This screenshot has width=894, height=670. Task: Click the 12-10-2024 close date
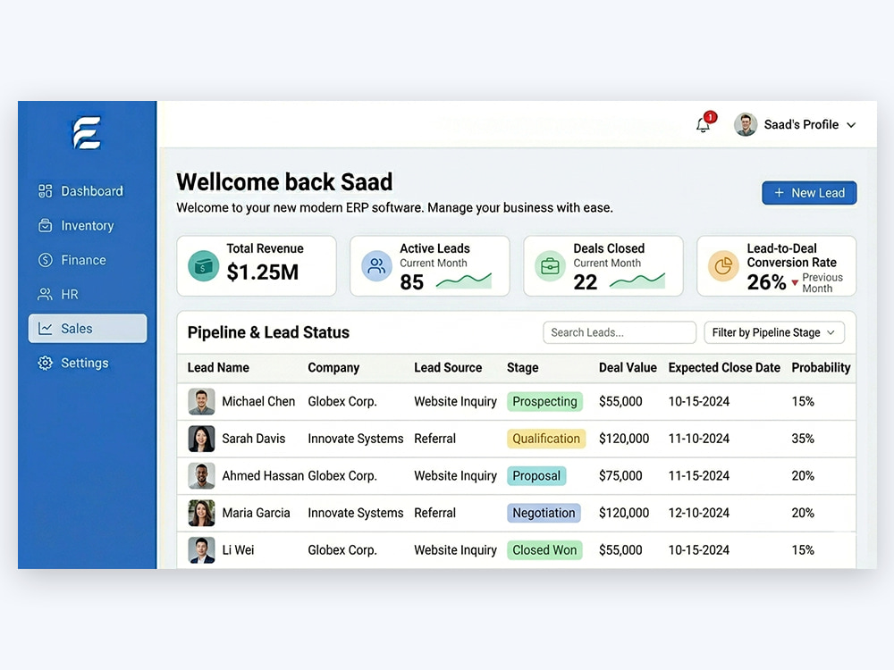[x=699, y=513]
